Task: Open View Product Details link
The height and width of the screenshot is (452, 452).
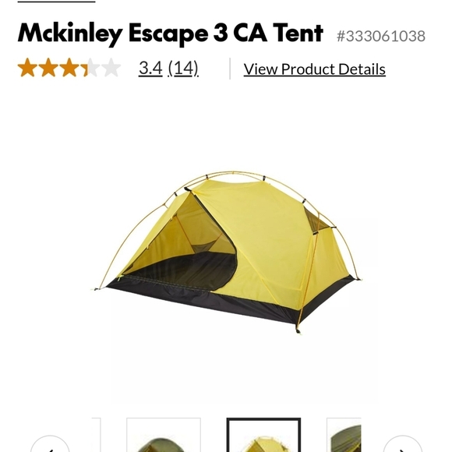Action: click(315, 69)
